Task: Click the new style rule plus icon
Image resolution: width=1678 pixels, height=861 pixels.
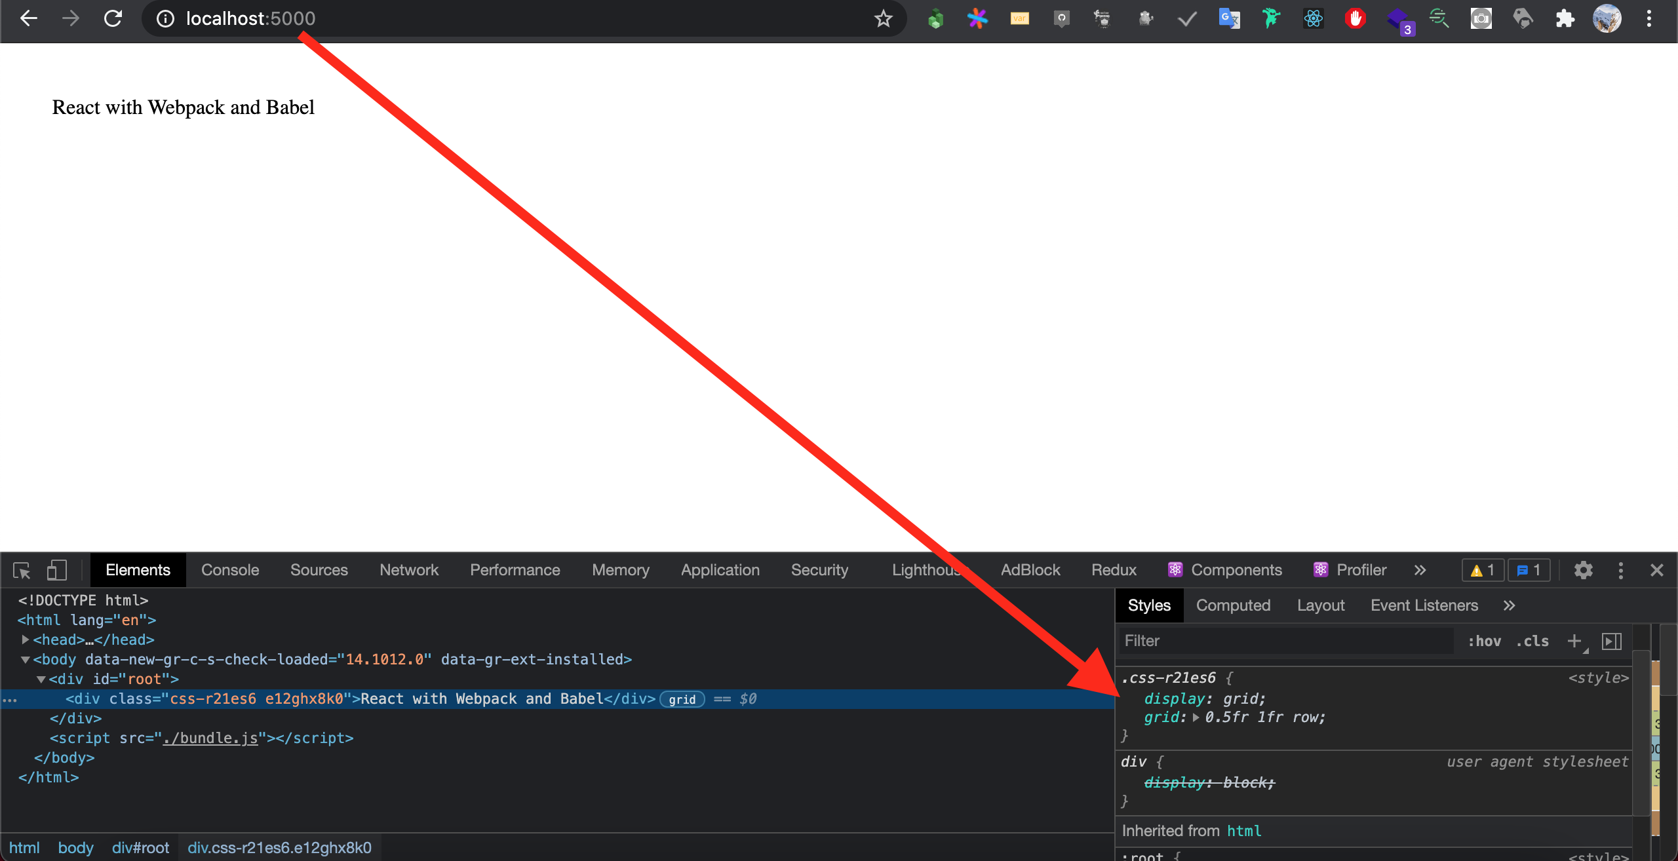Action: [1575, 641]
